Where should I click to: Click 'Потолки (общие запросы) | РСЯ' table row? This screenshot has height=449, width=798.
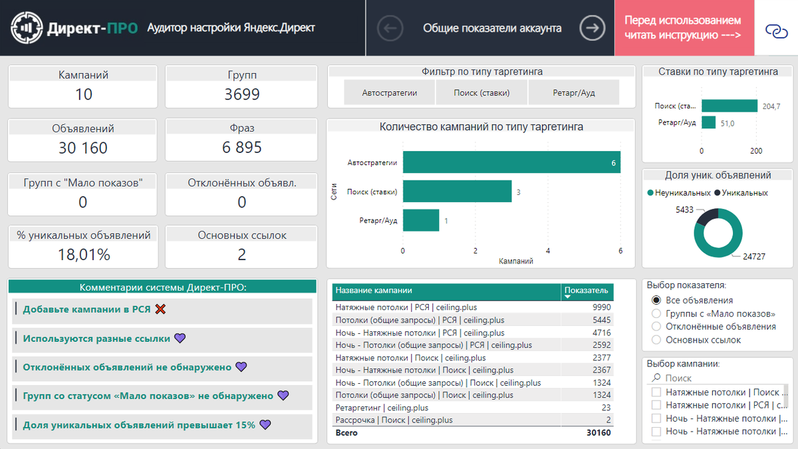tap(472, 320)
